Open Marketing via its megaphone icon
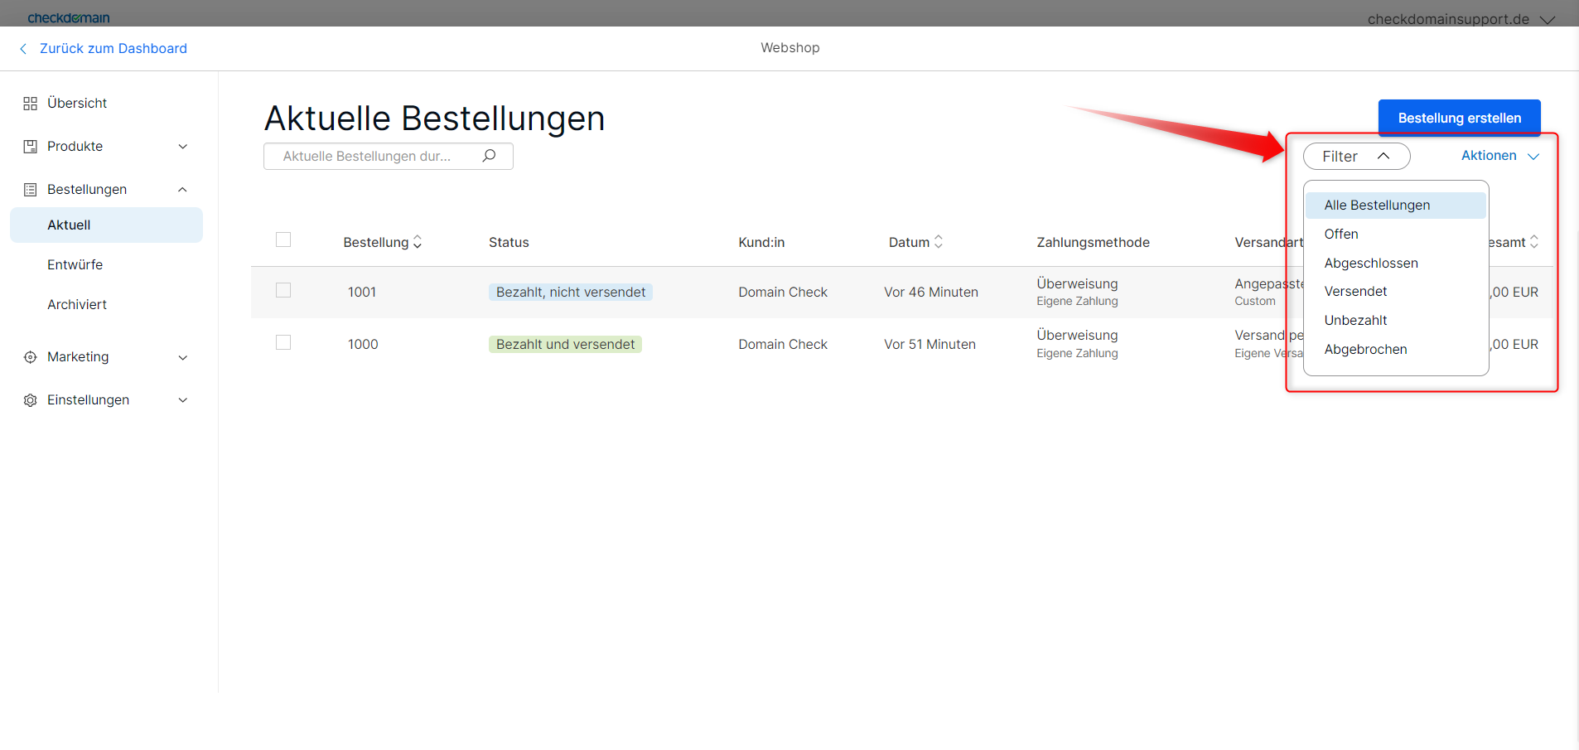Screen dimensions: 1579x750 click(31, 356)
